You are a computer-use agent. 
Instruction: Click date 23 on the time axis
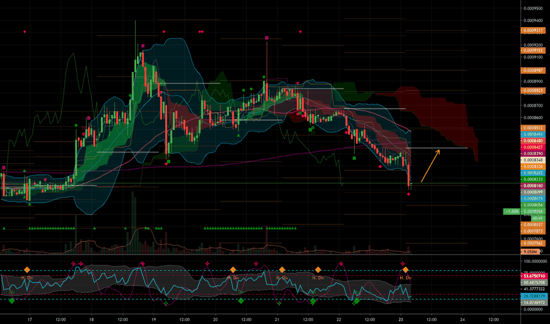click(401, 319)
